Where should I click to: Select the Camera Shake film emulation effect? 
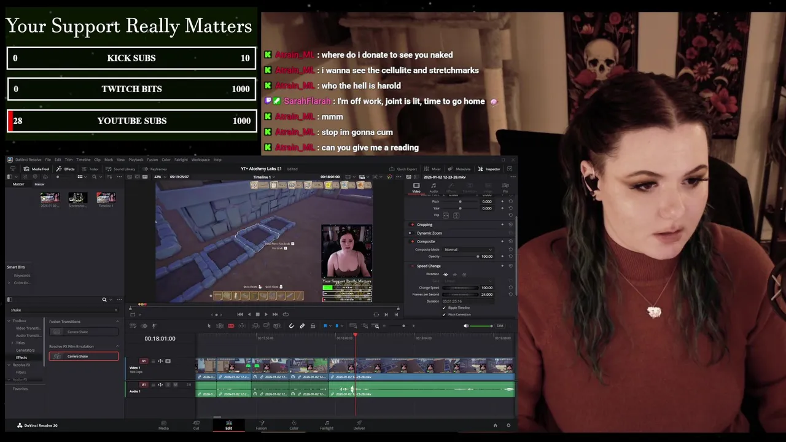[x=84, y=356]
